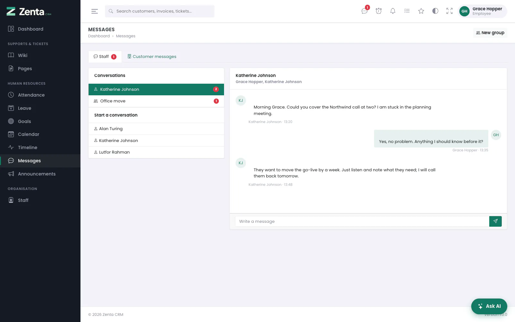Click the GH avatar in header
The height and width of the screenshot is (322, 515).
coord(464,11)
